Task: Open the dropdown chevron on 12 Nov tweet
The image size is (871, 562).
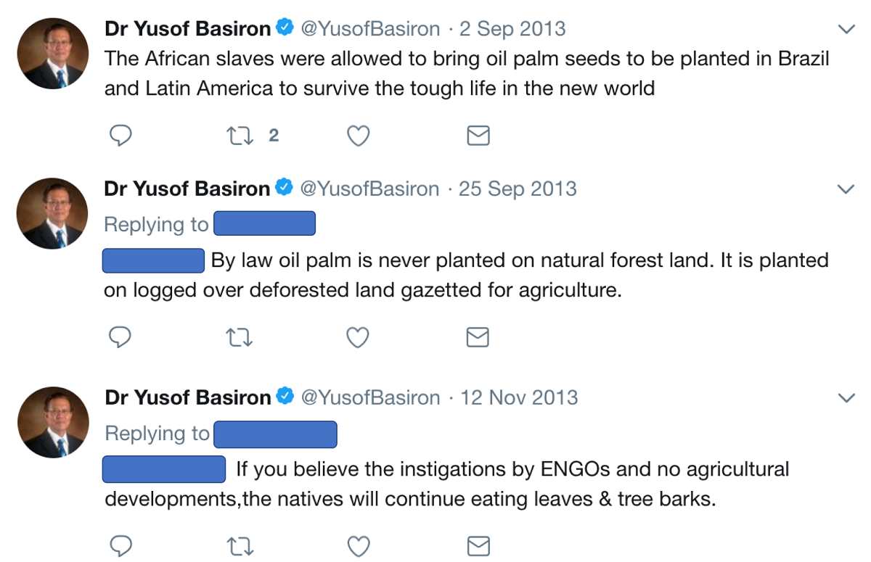Action: (846, 398)
